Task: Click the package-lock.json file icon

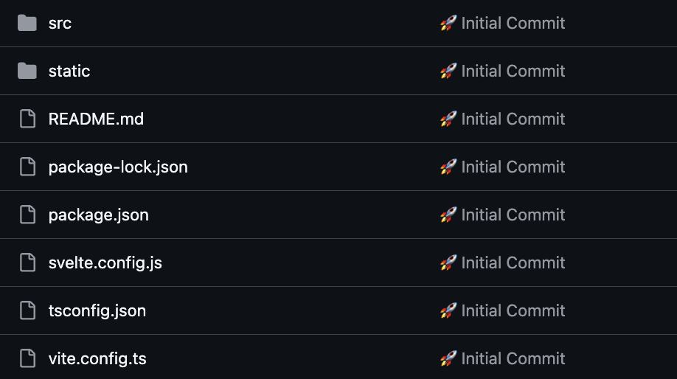Action: click(27, 167)
